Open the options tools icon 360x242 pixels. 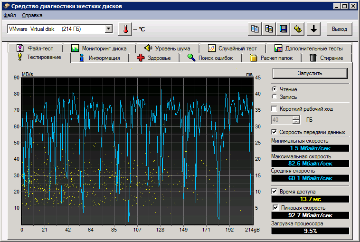(298, 29)
